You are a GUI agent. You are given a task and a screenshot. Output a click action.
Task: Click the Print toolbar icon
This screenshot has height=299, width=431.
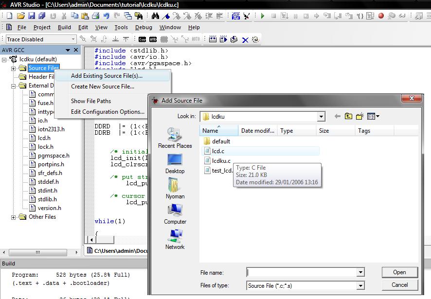coord(95,16)
